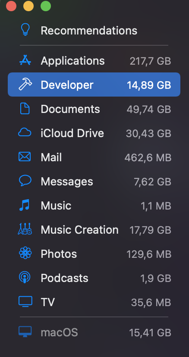Close the window with red button
The height and width of the screenshot is (357, 189).
pyautogui.click(x=11, y=6)
